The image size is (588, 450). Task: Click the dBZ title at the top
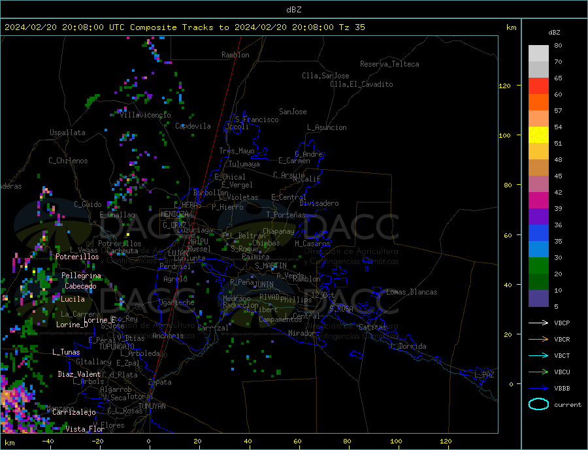[293, 10]
